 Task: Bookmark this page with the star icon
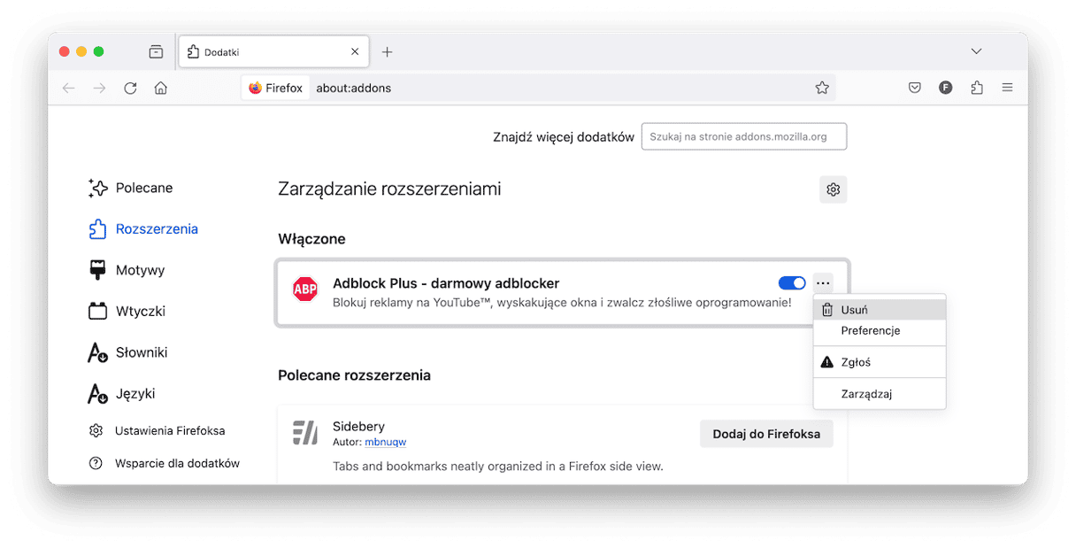pos(822,88)
